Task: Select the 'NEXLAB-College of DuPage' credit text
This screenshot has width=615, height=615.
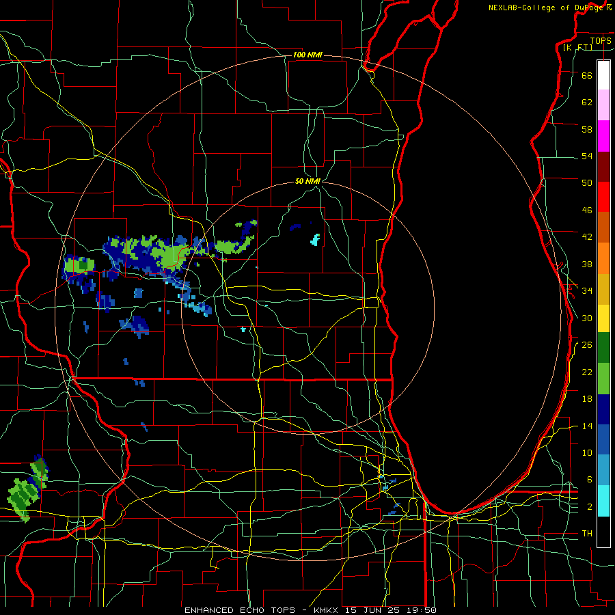Action: click(546, 8)
